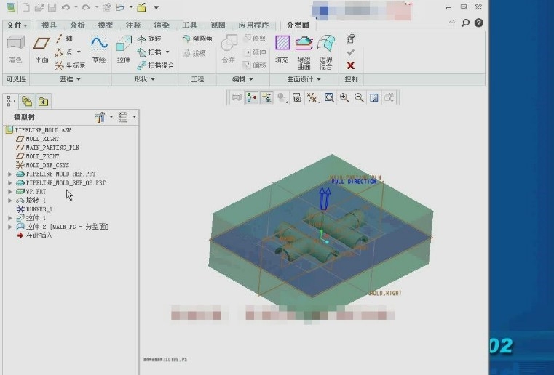The image size is (554, 375).
Task: Expand PIPELINE_MOLD_REF_02.PRT tree node
Action: 10,182
